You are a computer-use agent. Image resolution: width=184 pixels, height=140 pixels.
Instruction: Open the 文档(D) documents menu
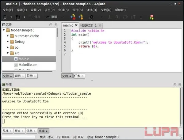pos(106,10)
